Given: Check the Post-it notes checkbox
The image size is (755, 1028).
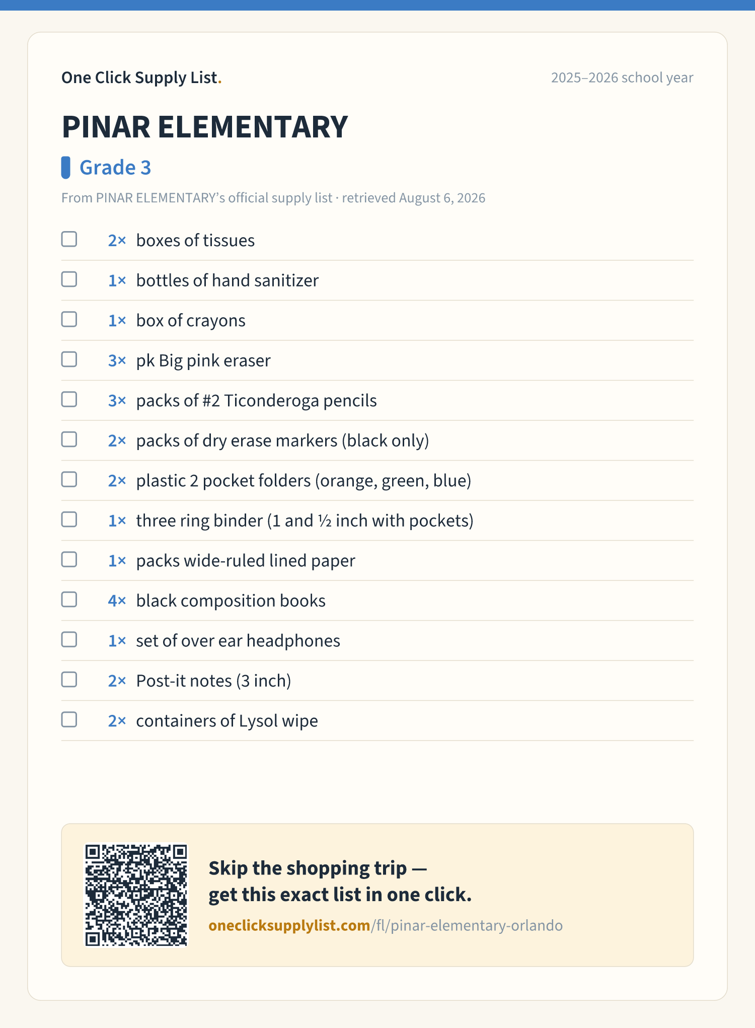Looking at the screenshot, I should (69, 680).
